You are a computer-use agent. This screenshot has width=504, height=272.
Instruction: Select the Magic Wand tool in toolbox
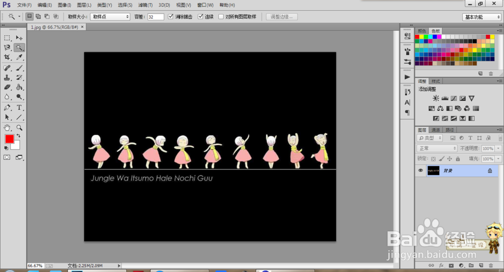pos(19,47)
